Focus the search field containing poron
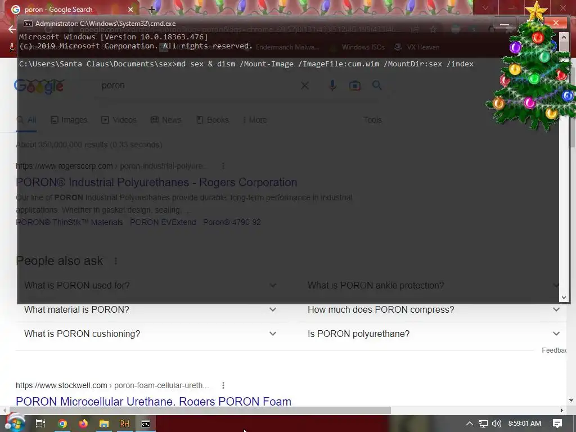 coord(199,85)
